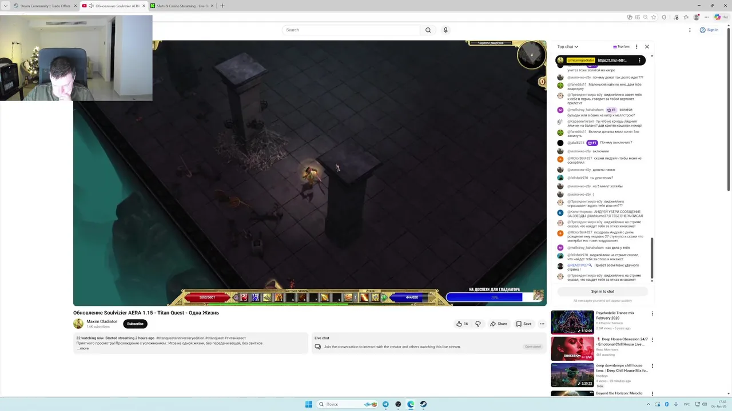Open options for deep downtempo chill house
Screen dimensions: 732x411
coord(652,366)
